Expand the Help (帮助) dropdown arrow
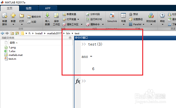Image resolution: width=176 pixels, height=108 pixels. click(x=163, y=24)
